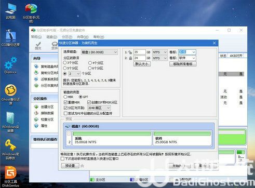Click the partition 1 size field
This screenshot has width=255, height=188.
tap(140, 52)
